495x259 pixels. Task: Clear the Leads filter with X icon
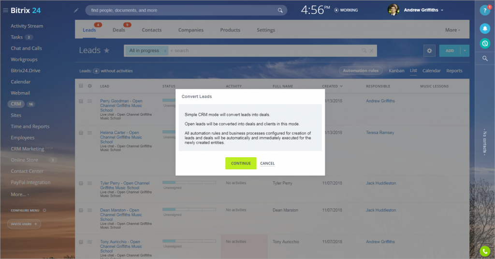tap(372, 51)
